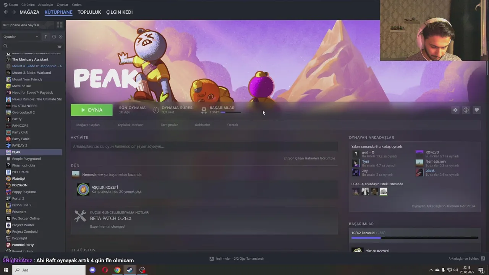Open friend Nemesismrv in friends panel

[436, 162]
